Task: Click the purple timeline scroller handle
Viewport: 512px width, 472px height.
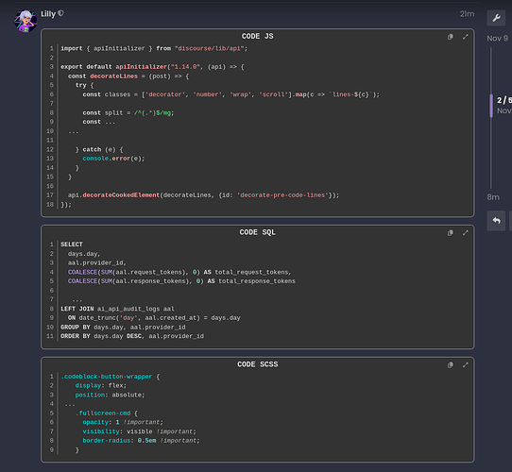Action: click(x=491, y=106)
